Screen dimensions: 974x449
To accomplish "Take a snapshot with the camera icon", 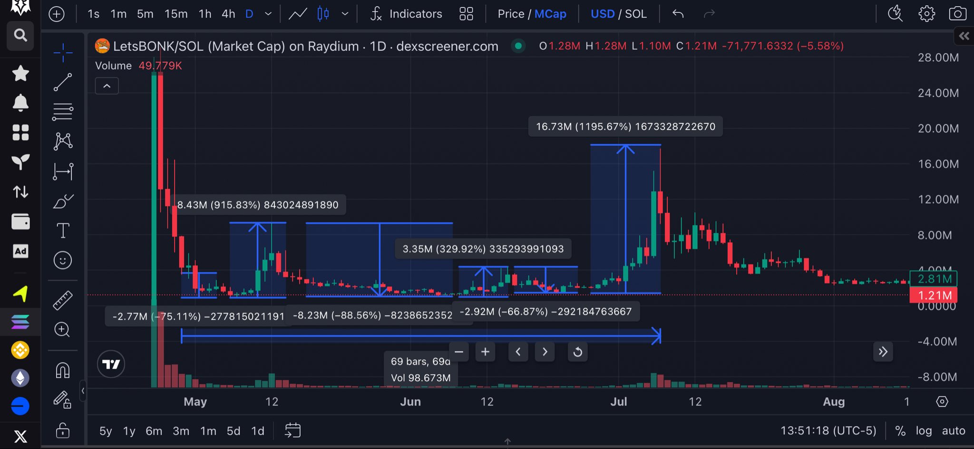I will coord(957,14).
